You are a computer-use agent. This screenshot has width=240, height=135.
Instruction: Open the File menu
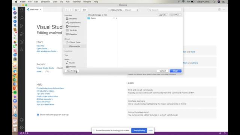coord(30,1)
